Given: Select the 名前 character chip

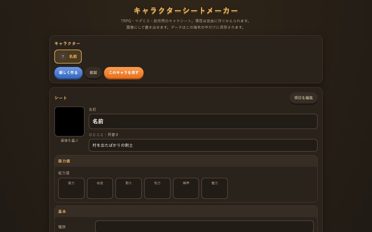Looking at the screenshot, I should (x=68, y=57).
